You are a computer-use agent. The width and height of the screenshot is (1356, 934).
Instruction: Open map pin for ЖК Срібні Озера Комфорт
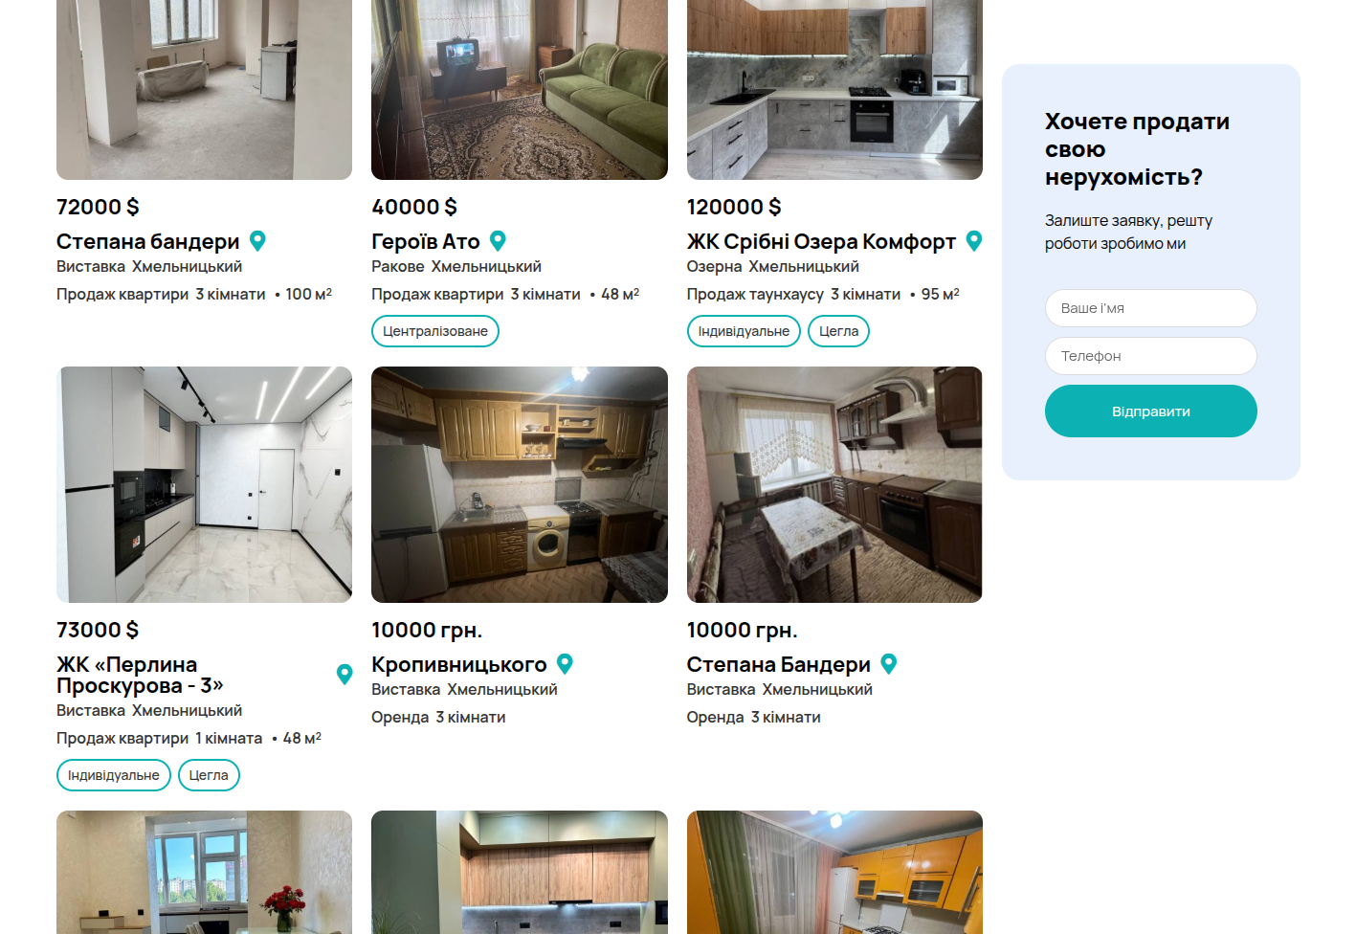pyautogui.click(x=974, y=241)
